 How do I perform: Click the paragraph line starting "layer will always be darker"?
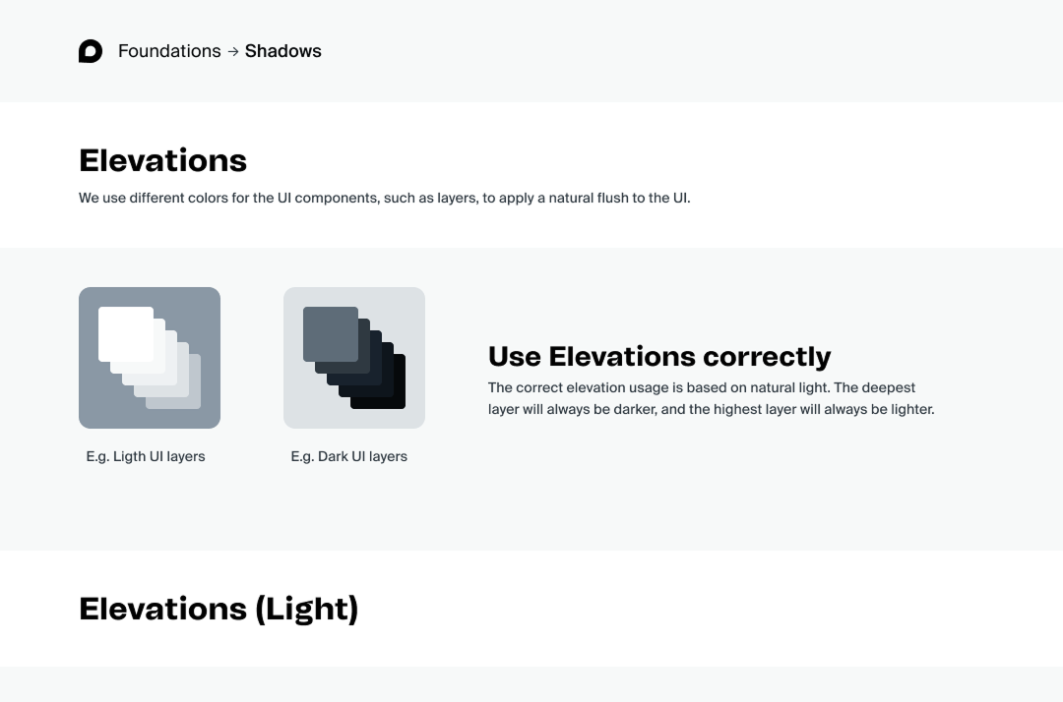(711, 409)
